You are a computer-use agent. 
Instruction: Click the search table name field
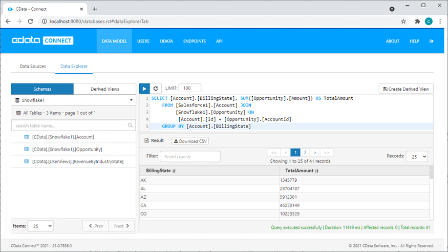tap(73, 125)
